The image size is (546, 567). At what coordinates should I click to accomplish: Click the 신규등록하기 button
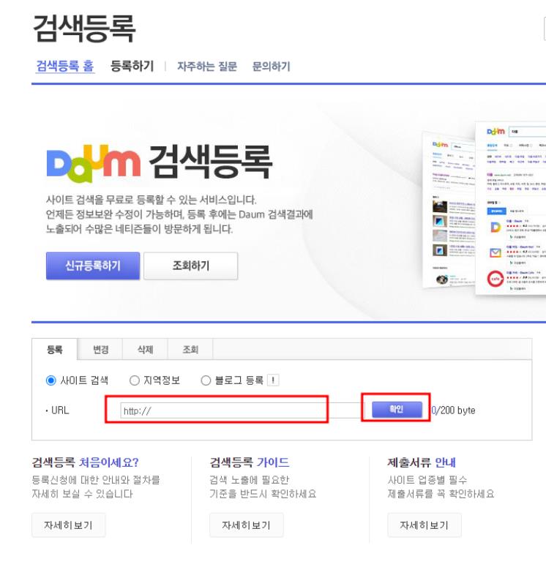(93, 266)
